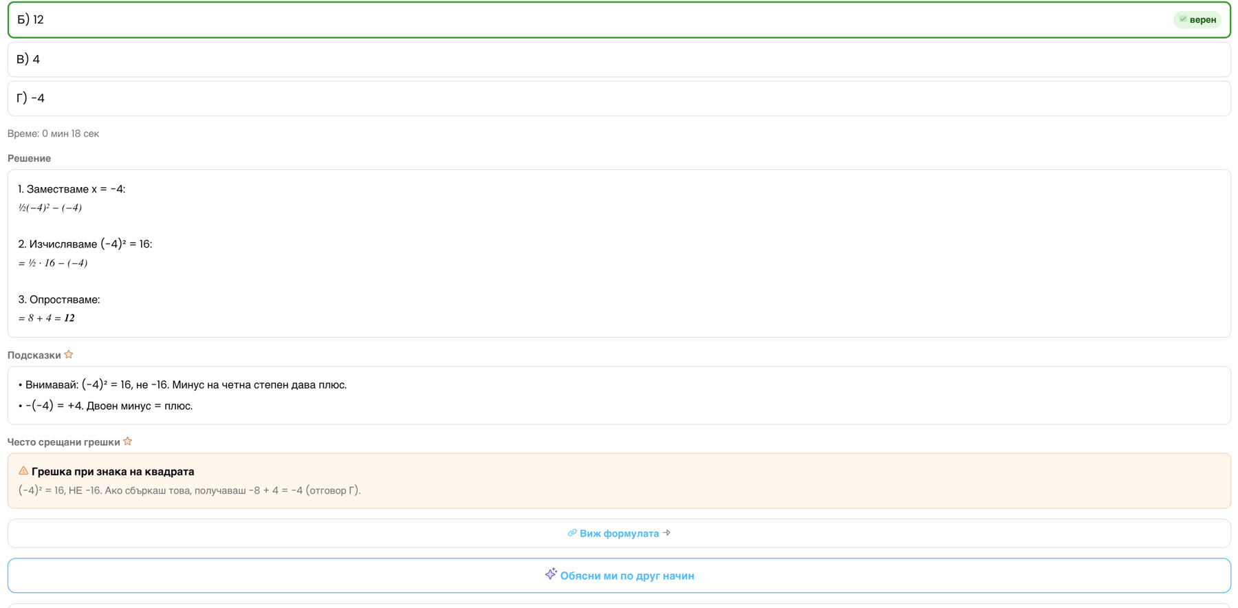Viewport: 1238px width, 608px height.
Task: Click the formula = ½ · 16 − (−4)
Action: pyautogui.click(x=53, y=263)
